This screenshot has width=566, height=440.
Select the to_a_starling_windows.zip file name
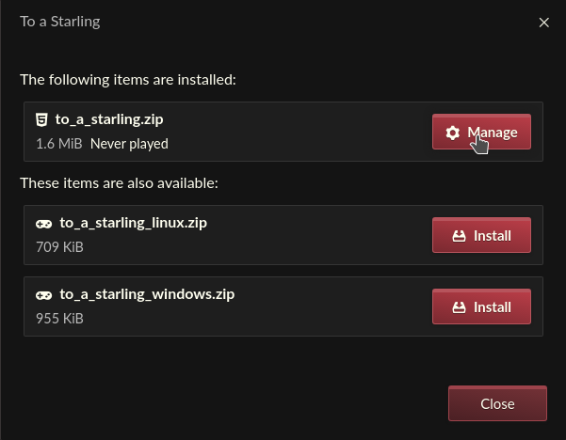pos(147,294)
